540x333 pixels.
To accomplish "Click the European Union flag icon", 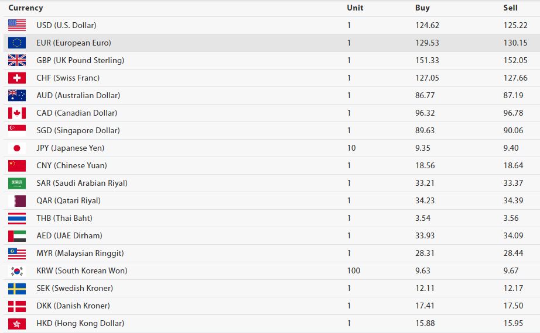I will [17, 43].
